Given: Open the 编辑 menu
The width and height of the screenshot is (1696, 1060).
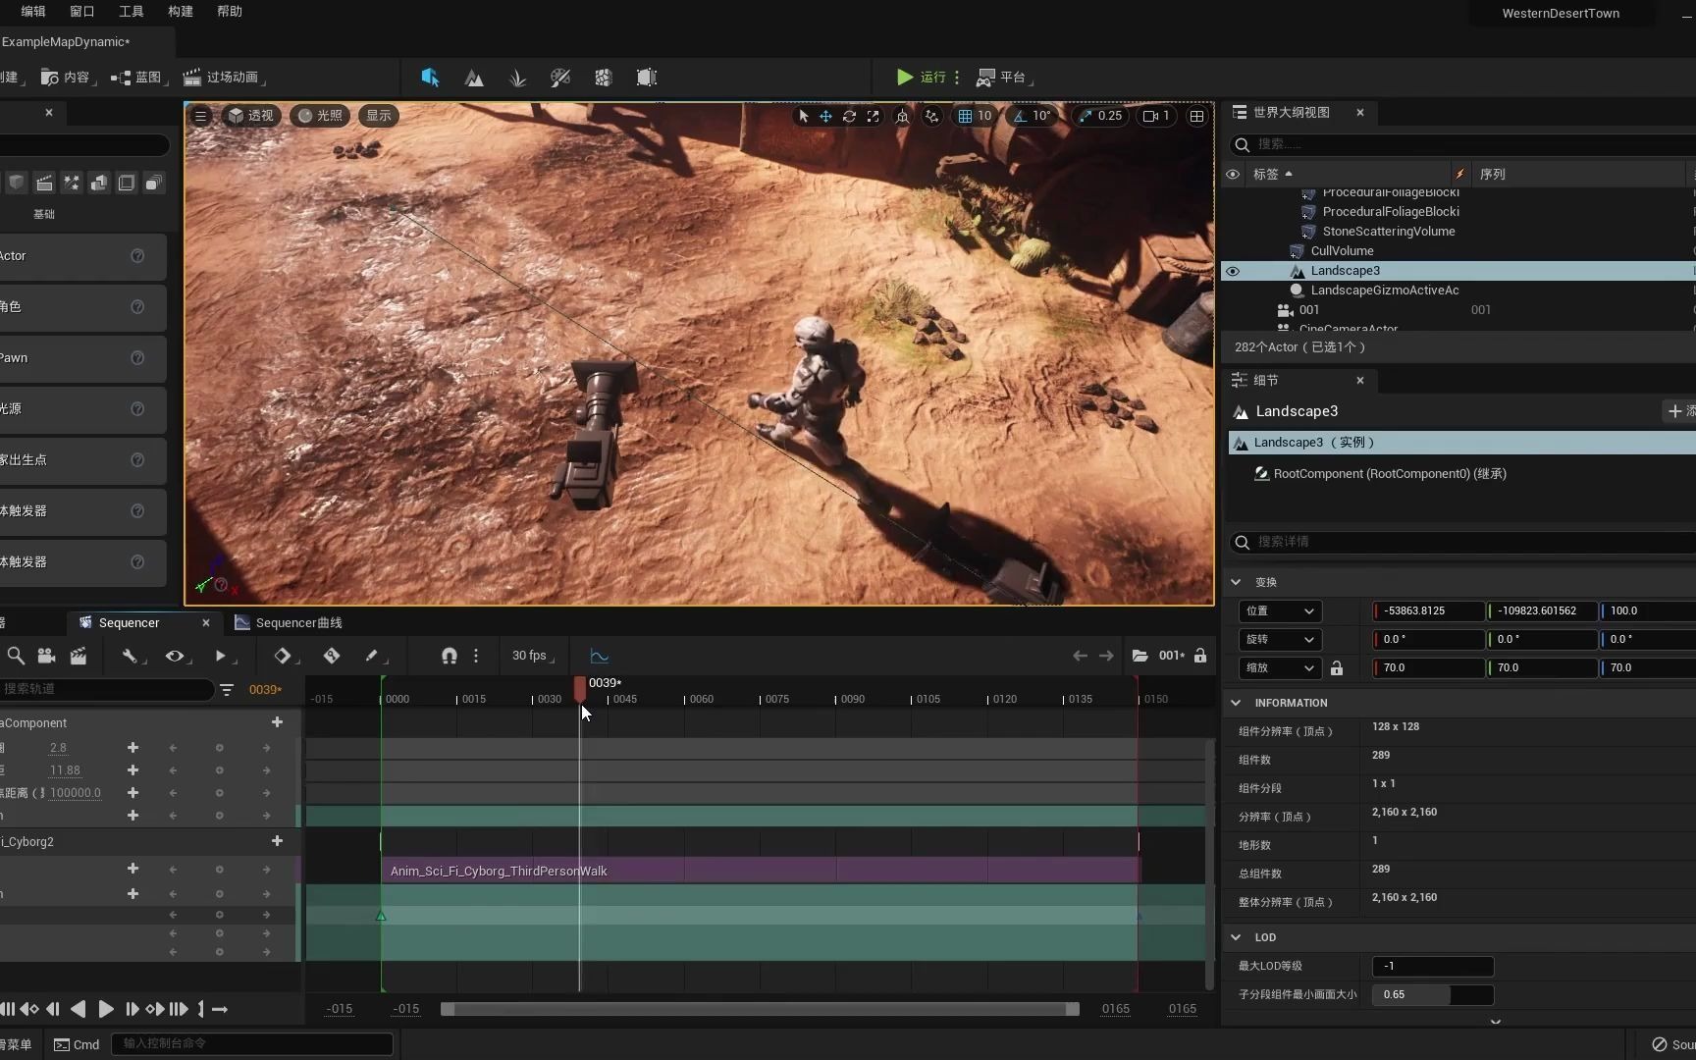Looking at the screenshot, I should click(33, 12).
